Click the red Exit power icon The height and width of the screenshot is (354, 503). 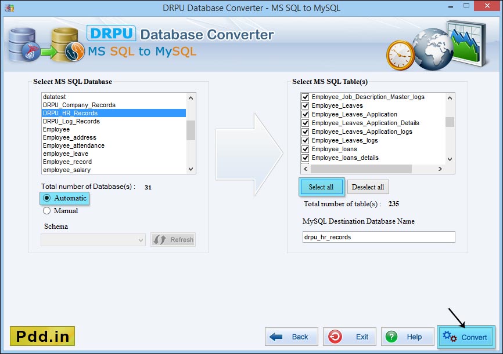tap(335, 337)
